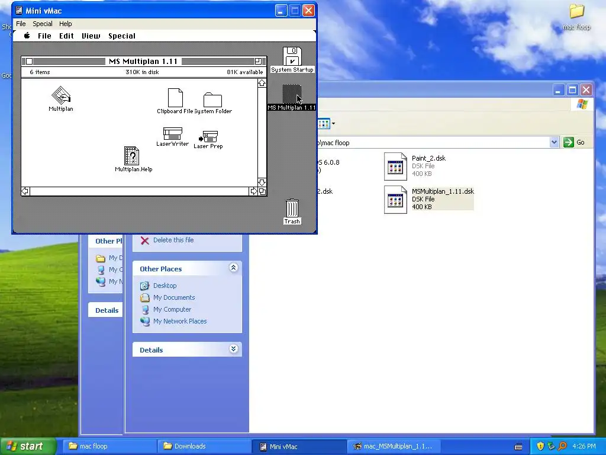The height and width of the screenshot is (455, 606).
Task: Open Mini vMac Help menu
Action: [65, 24]
